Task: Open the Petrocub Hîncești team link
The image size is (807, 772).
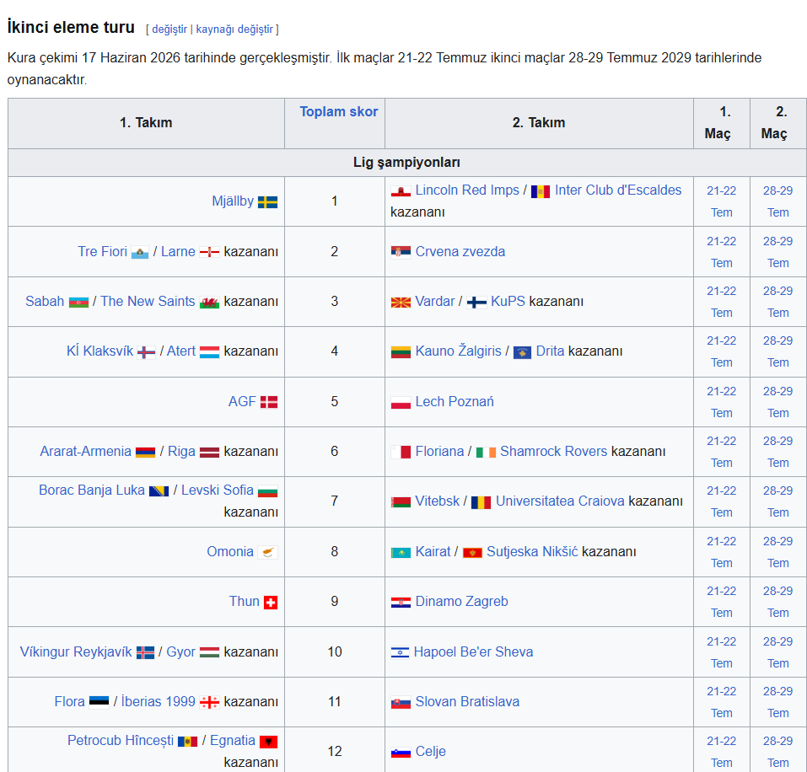Action: [121, 741]
